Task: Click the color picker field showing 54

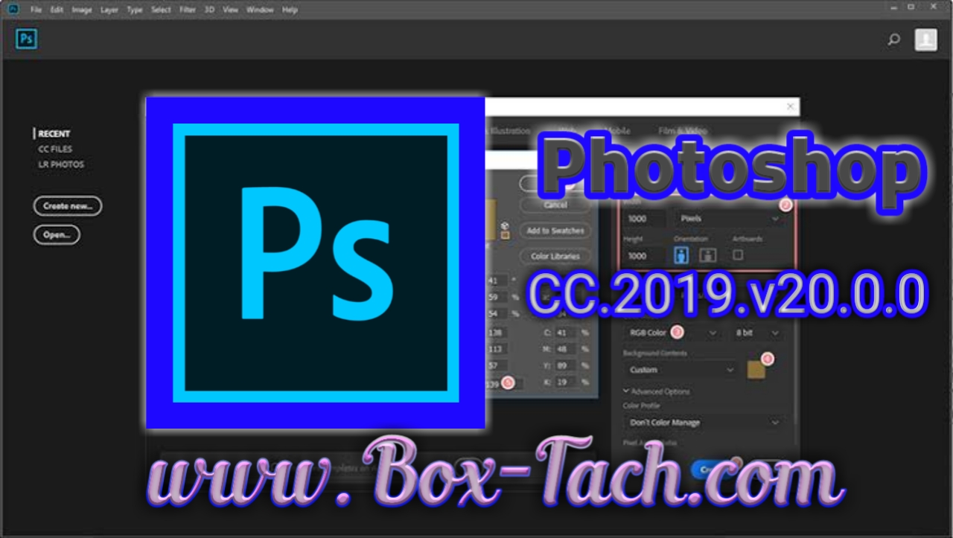Action: 496,313
